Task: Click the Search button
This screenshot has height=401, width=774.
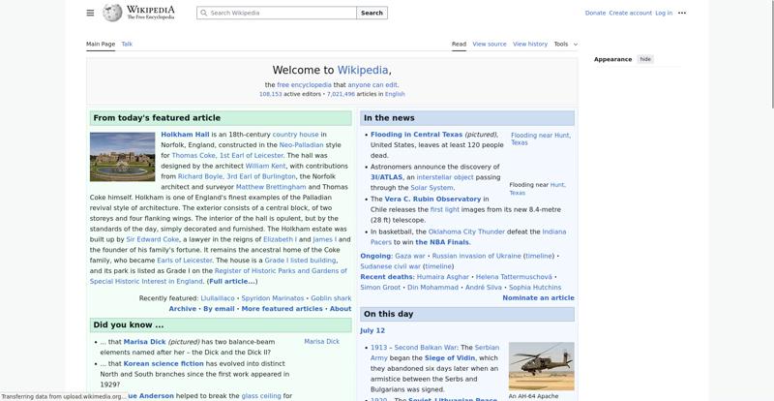Action: [x=372, y=13]
